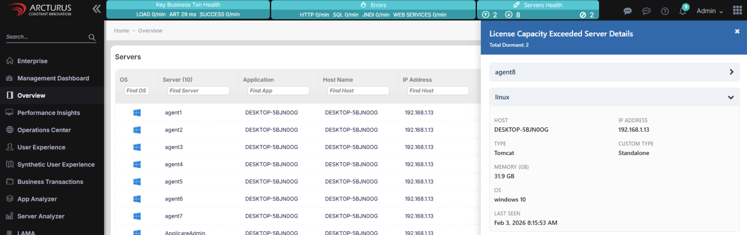This screenshot has height=235, width=747.
Task: Click the first chat bubble icon
Action: click(628, 11)
